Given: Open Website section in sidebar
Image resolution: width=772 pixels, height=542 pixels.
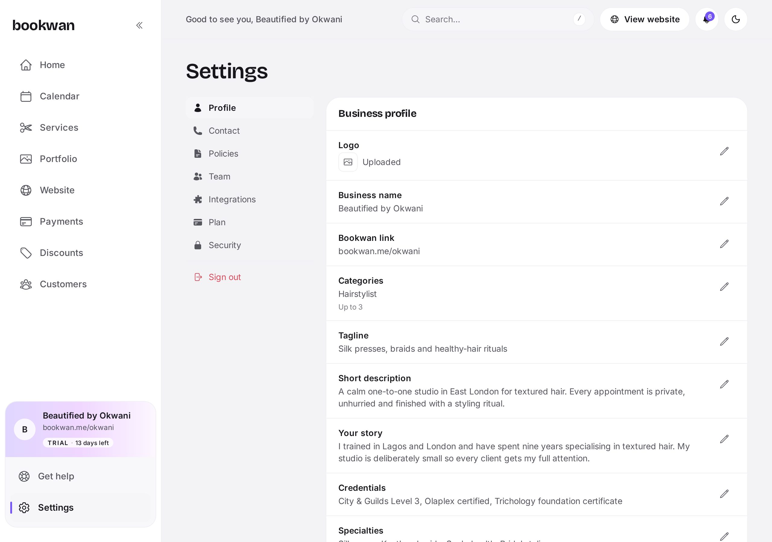Looking at the screenshot, I should click(80, 190).
